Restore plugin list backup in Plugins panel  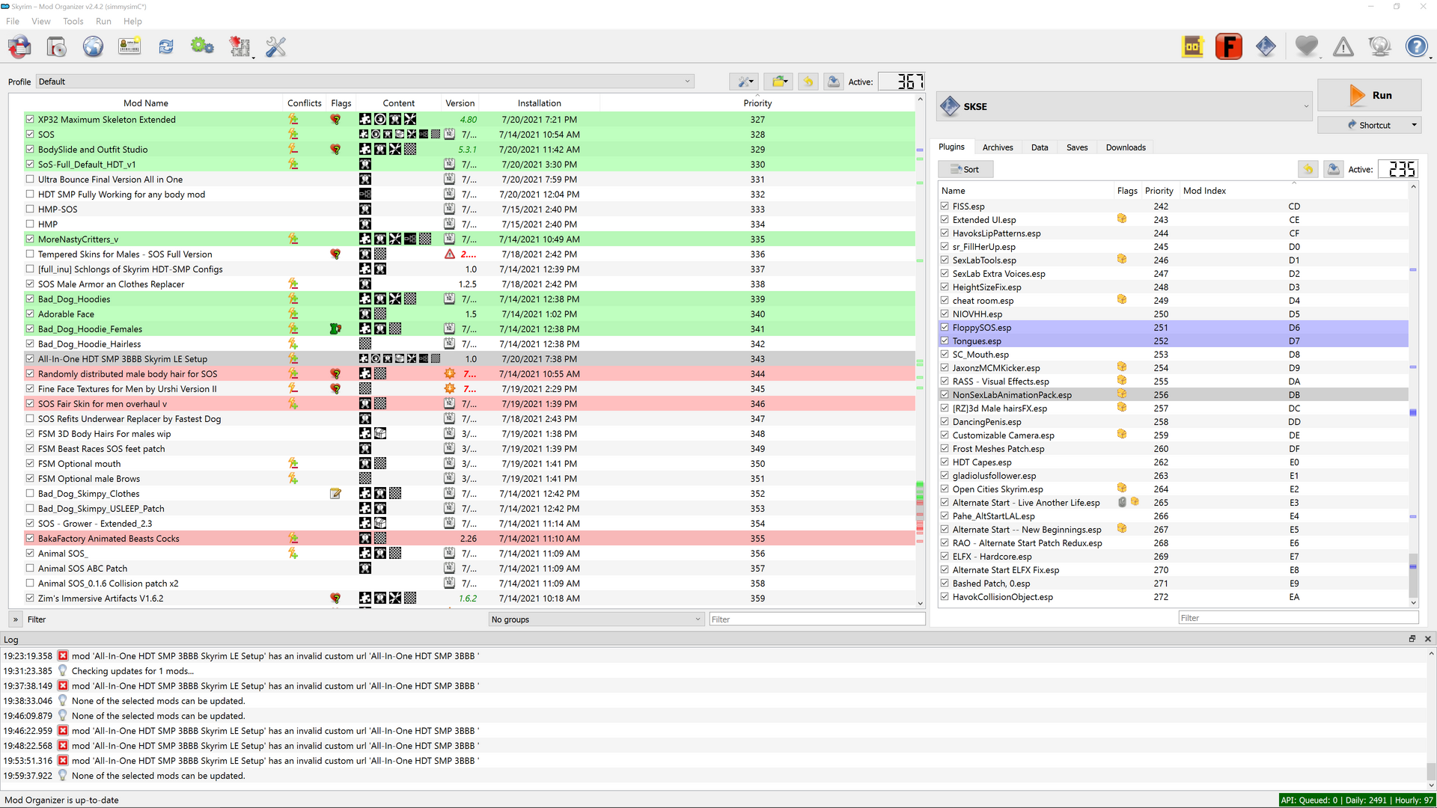click(x=1308, y=169)
